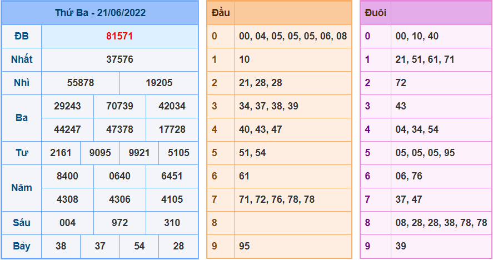Screen dimensions: 493x260
Task: Select Đuôi row values 08, 28, 28, 38, 78, 78
Action: point(441,223)
